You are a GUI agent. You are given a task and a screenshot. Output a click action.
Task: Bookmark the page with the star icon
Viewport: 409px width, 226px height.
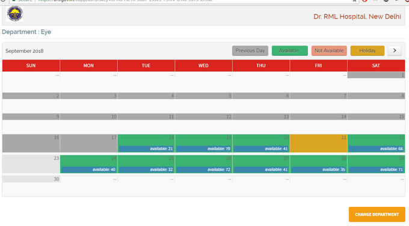tap(354, 1)
